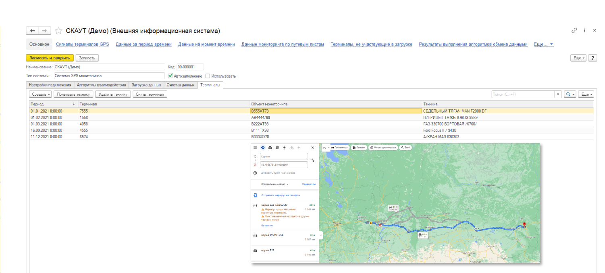Click the forward navigation arrow
605x273 pixels.
pyautogui.click(x=45, y=31)
